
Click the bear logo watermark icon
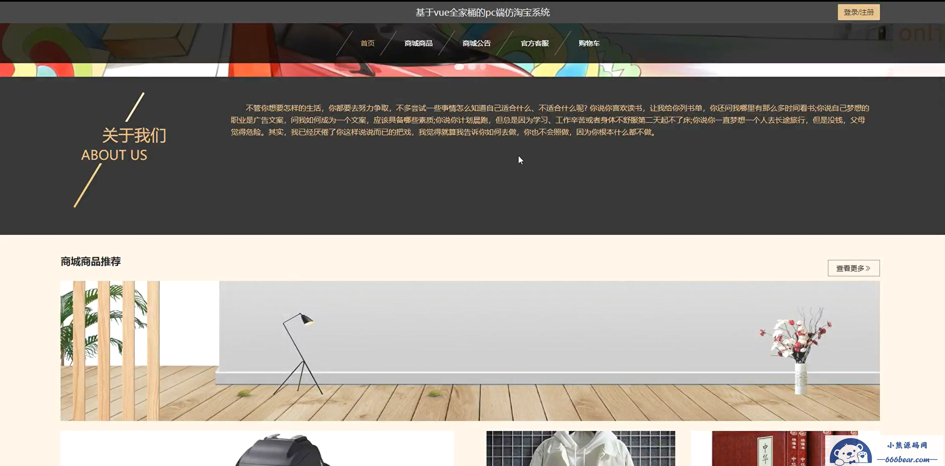click(x=850, y=452)
